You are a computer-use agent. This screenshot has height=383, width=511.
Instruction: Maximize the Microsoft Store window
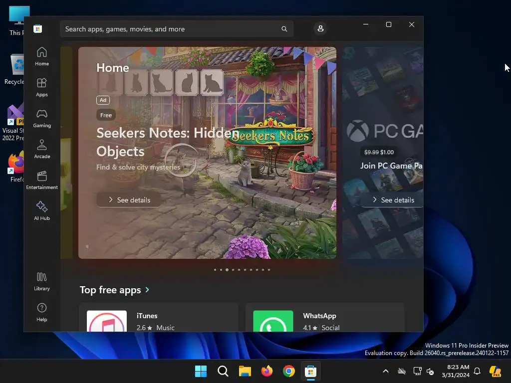click(388, 24)
